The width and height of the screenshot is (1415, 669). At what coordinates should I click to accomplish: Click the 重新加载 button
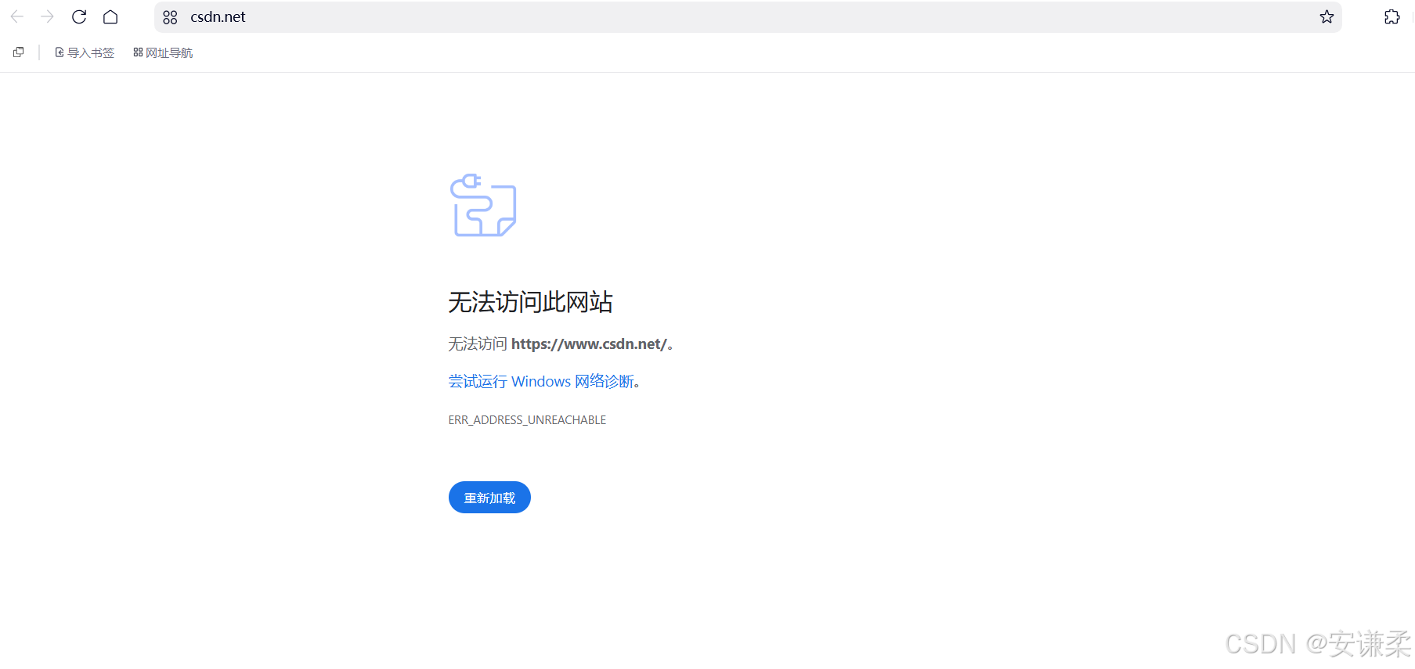[489, 498]
